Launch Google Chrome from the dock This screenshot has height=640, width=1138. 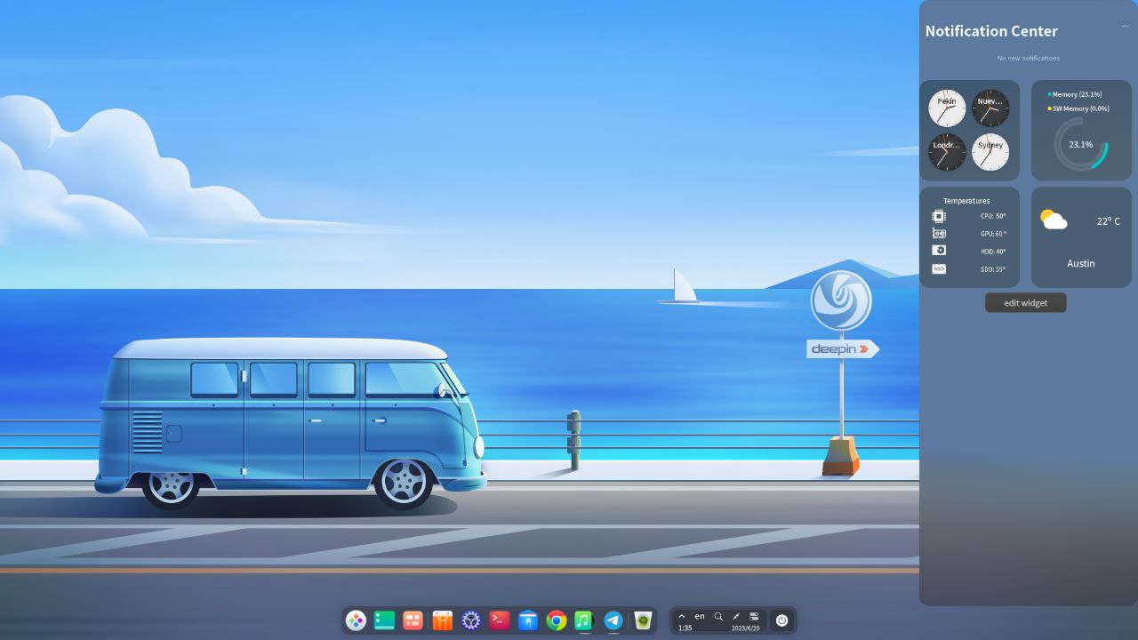tap(557, 620)
